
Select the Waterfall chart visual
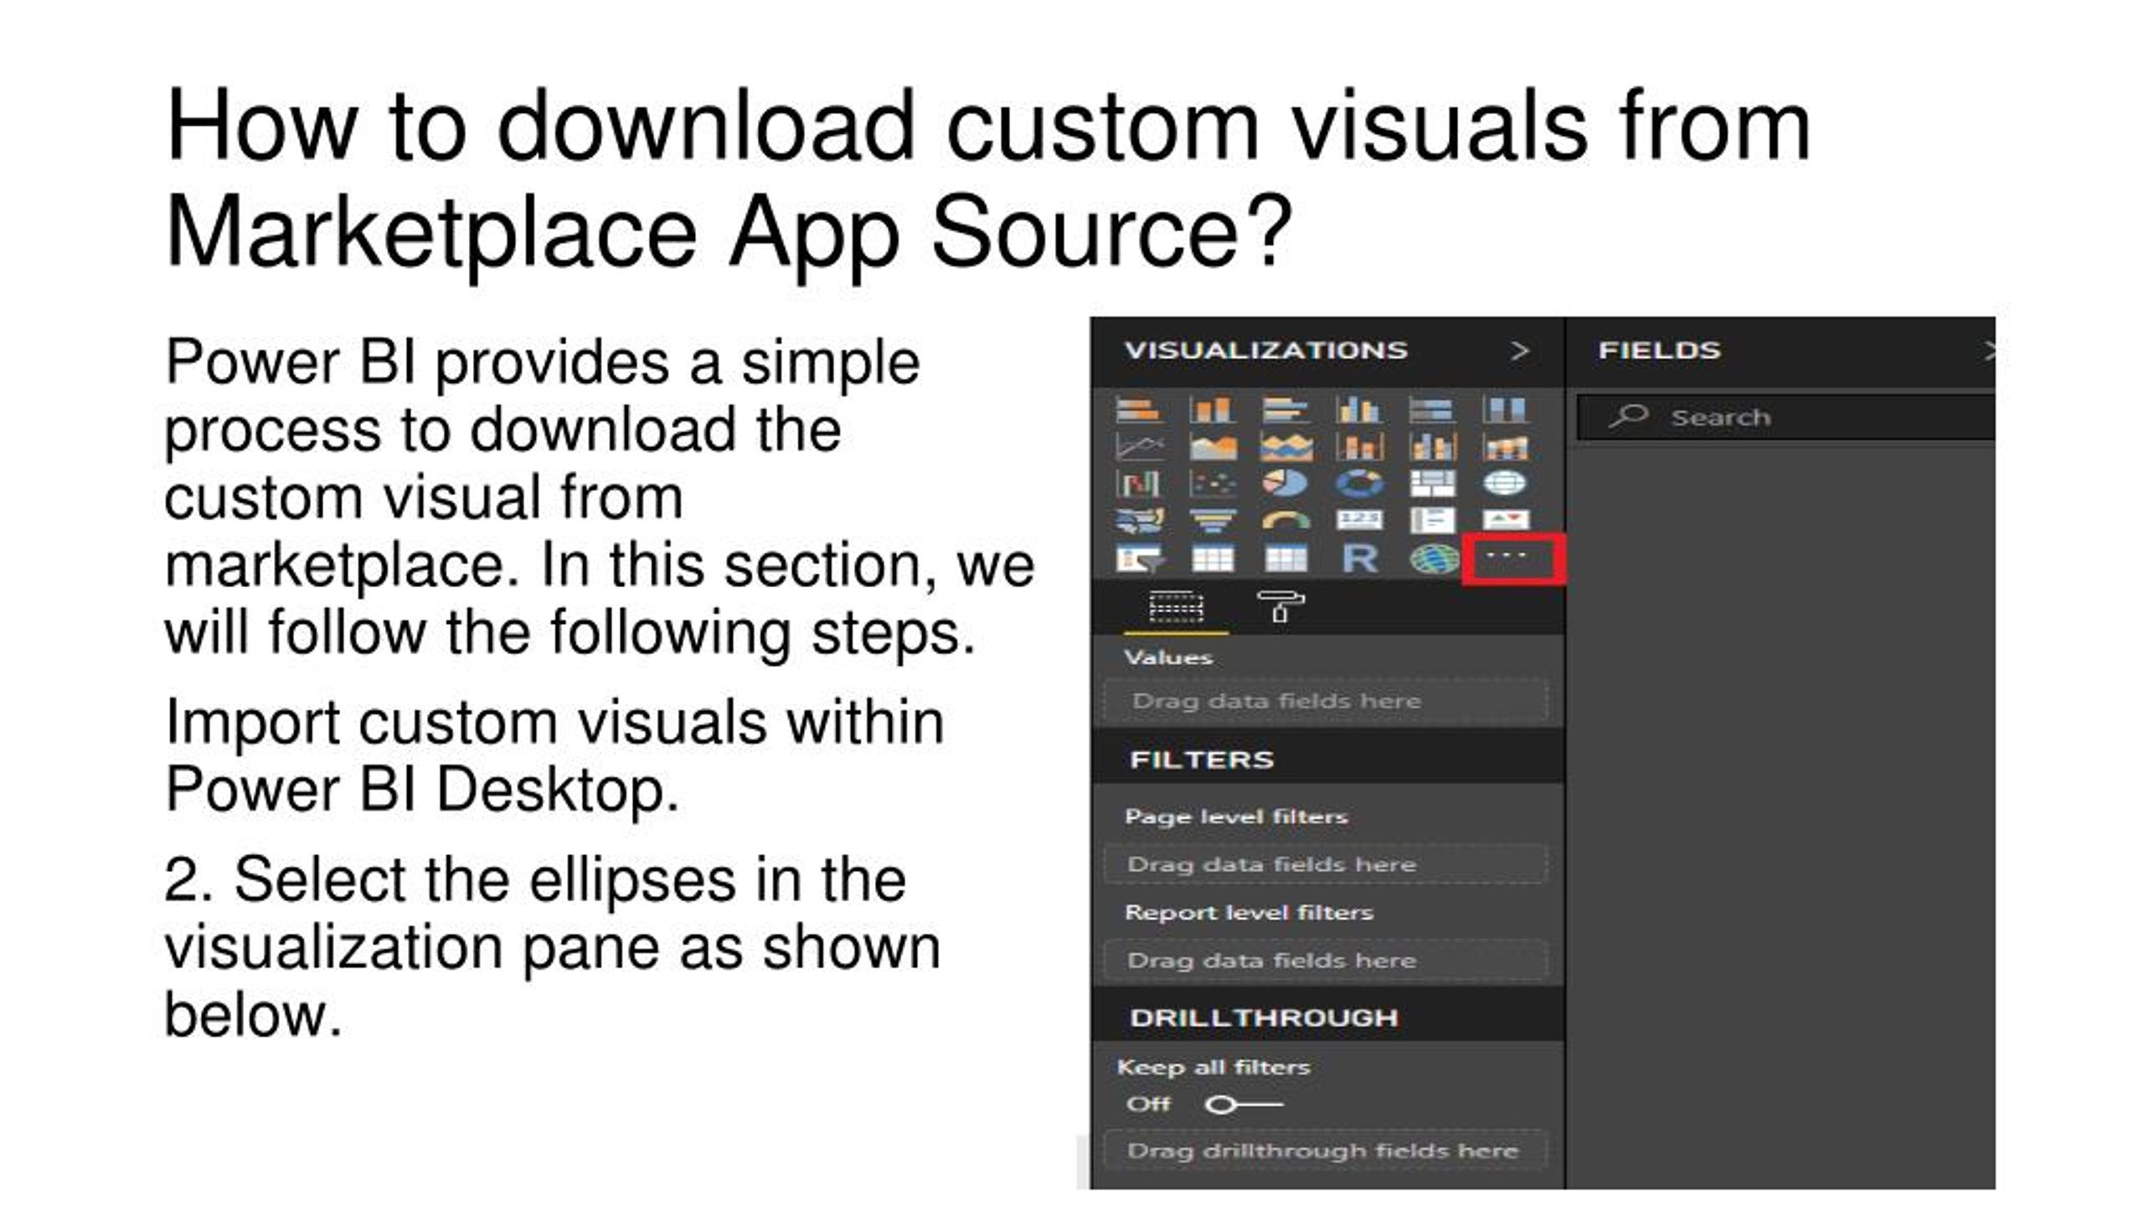coord(1139,483)
